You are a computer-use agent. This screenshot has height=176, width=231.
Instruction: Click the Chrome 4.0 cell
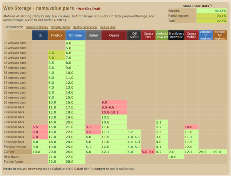point(75,43)
